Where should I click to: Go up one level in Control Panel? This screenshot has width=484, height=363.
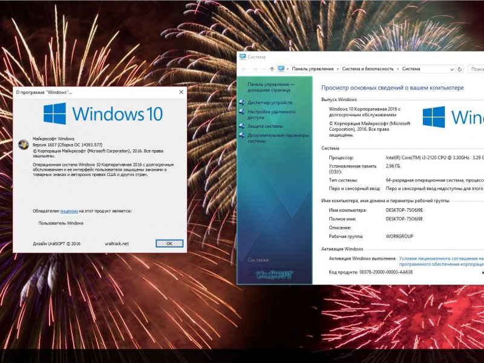point(272,69)
